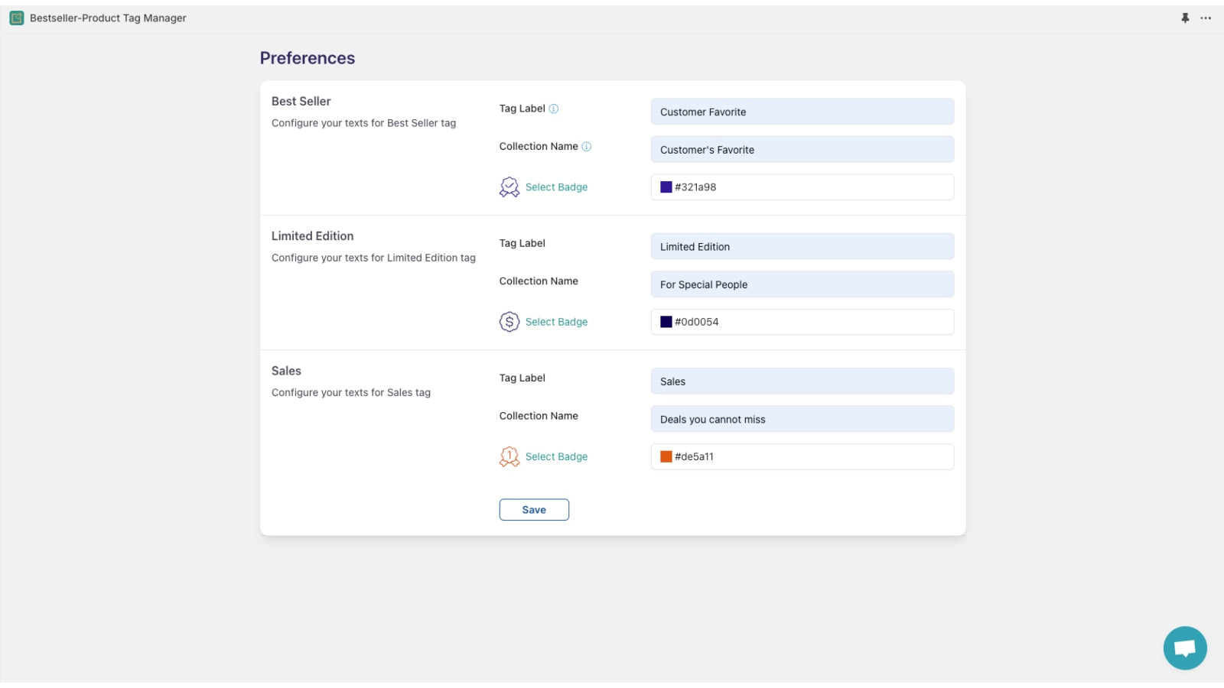
Task: Click the number-one ribbon badge for Sales
Action: [509, 456]
